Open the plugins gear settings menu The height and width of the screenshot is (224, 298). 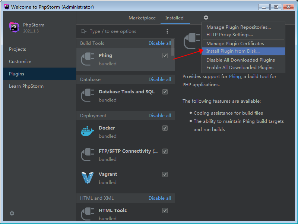[x=206, y=18]
